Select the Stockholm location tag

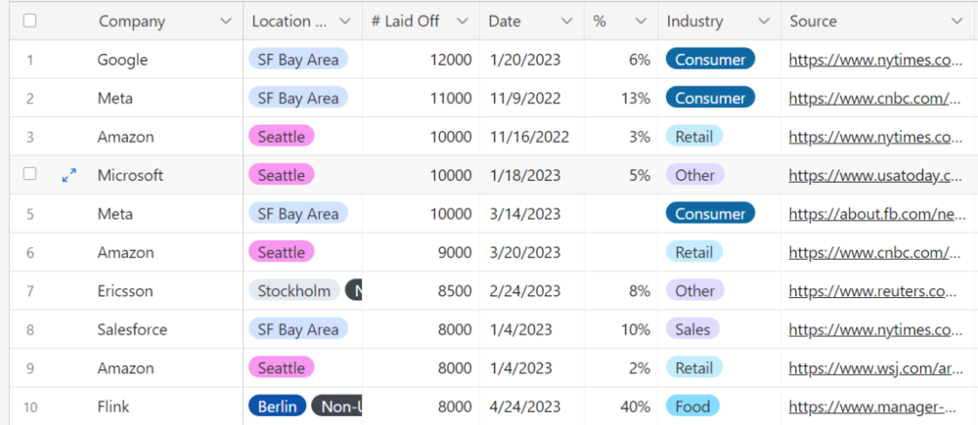294,291
